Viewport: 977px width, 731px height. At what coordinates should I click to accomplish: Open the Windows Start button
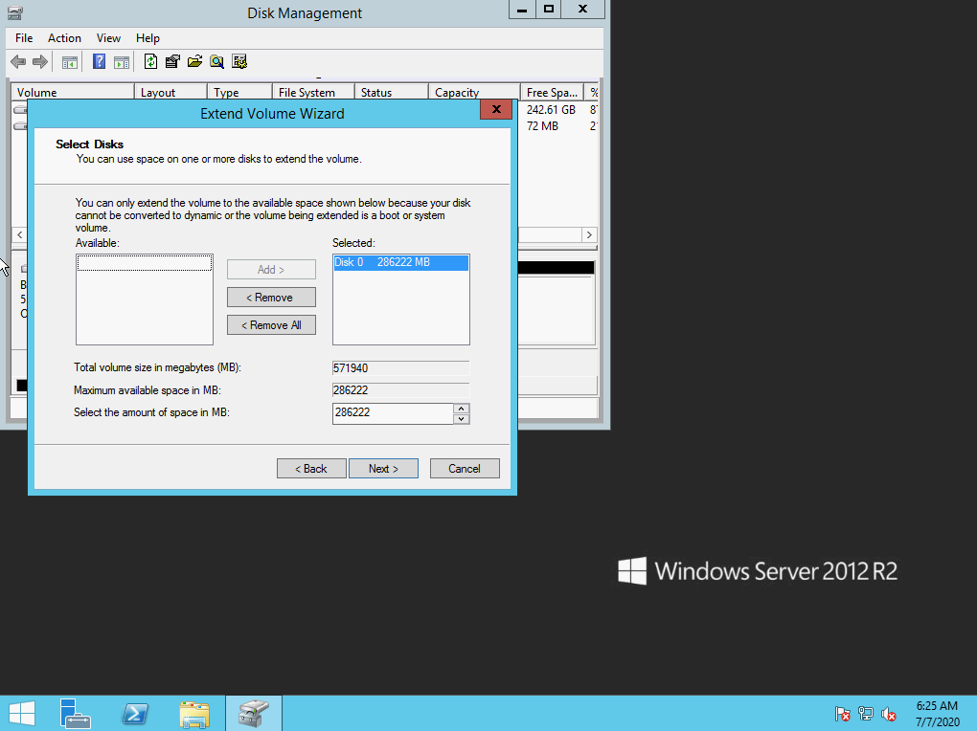(22, 713)
